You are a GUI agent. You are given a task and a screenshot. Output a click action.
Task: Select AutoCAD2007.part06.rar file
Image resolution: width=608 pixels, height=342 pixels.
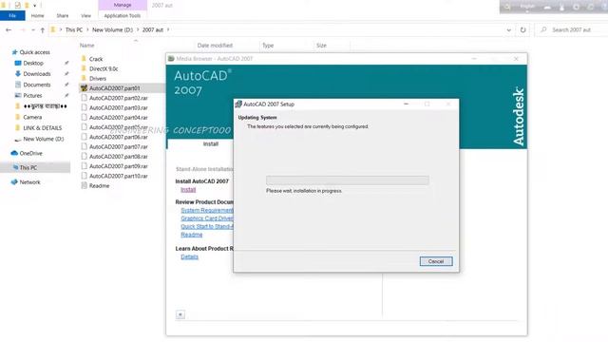(118, 137)
